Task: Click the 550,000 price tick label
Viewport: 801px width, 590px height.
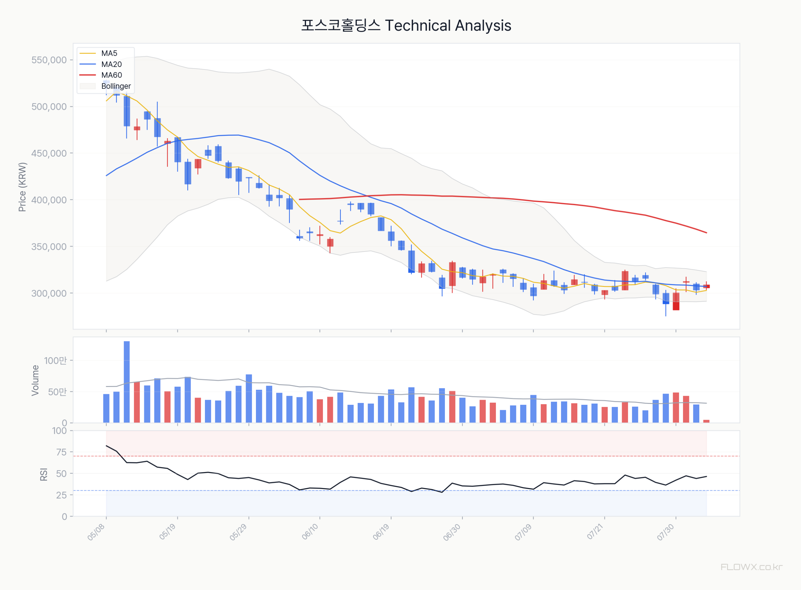Action: click(49, 60)
